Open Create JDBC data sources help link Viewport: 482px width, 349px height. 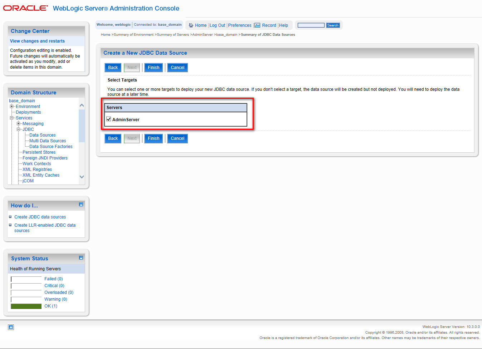[40, 217]
